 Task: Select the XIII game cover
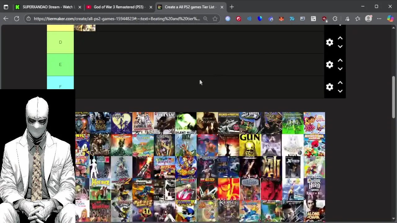[x=271, y=167]
